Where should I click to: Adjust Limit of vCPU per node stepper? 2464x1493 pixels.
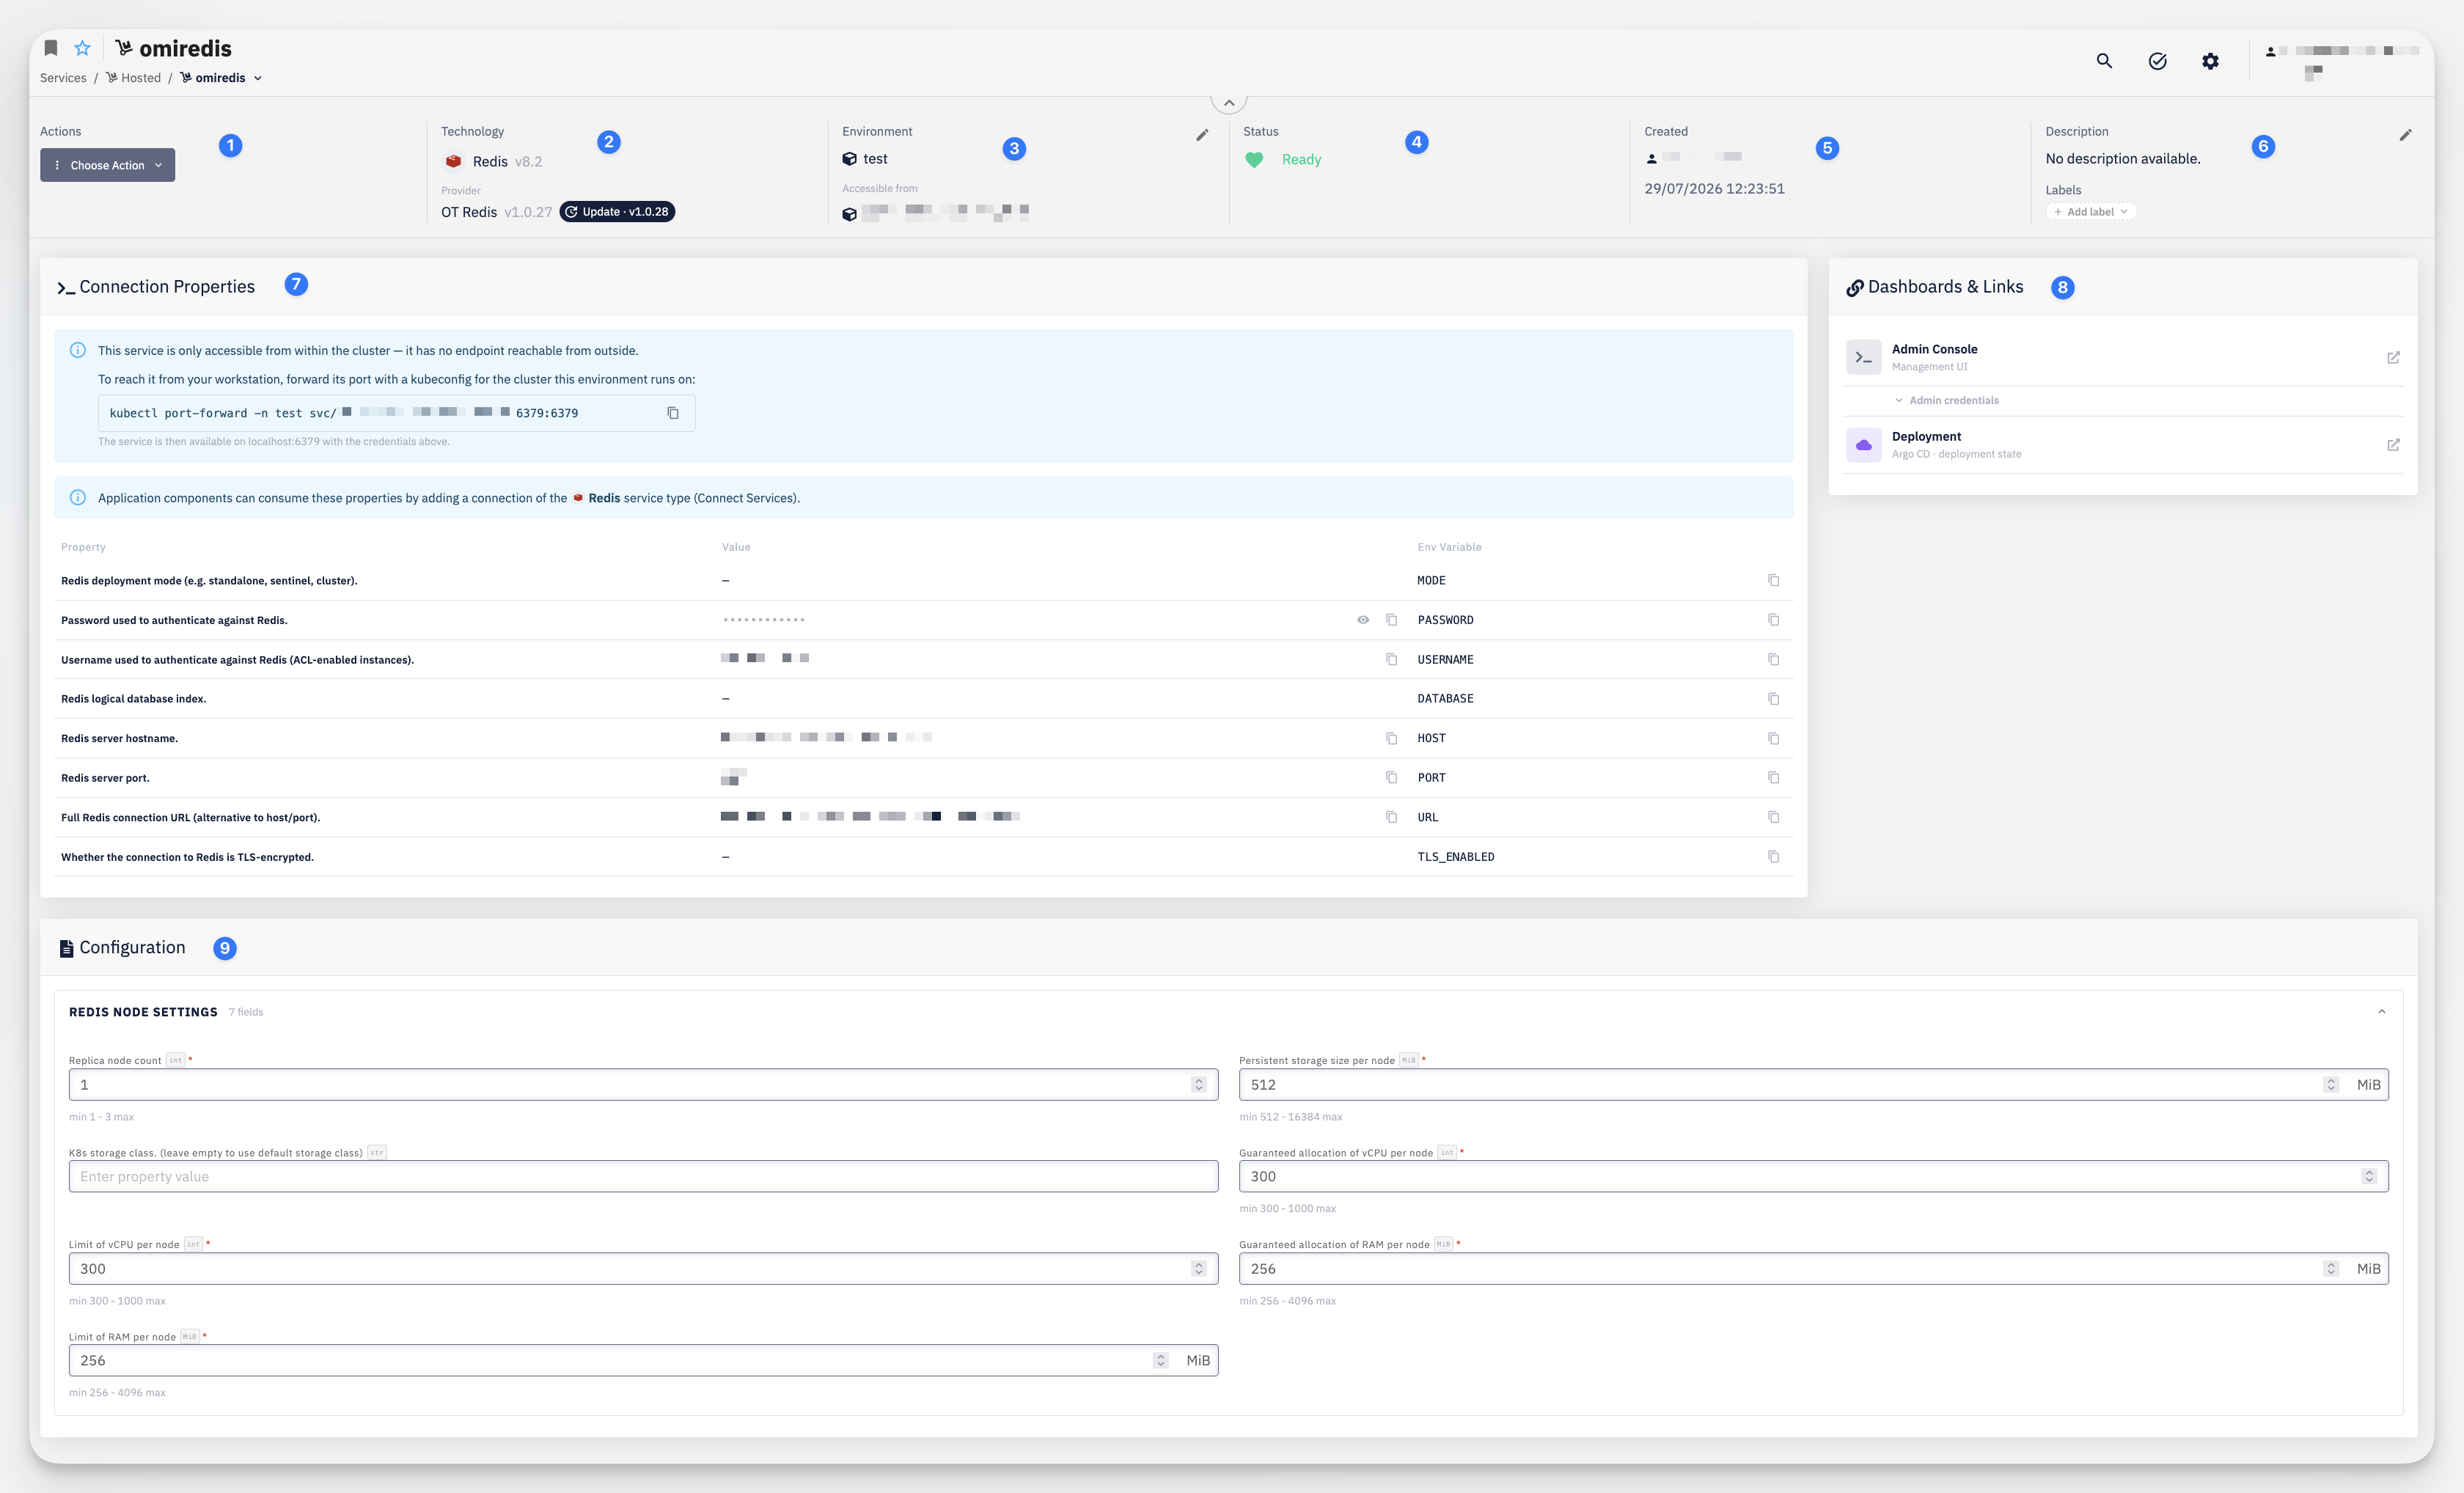tap(1198, 1269)
